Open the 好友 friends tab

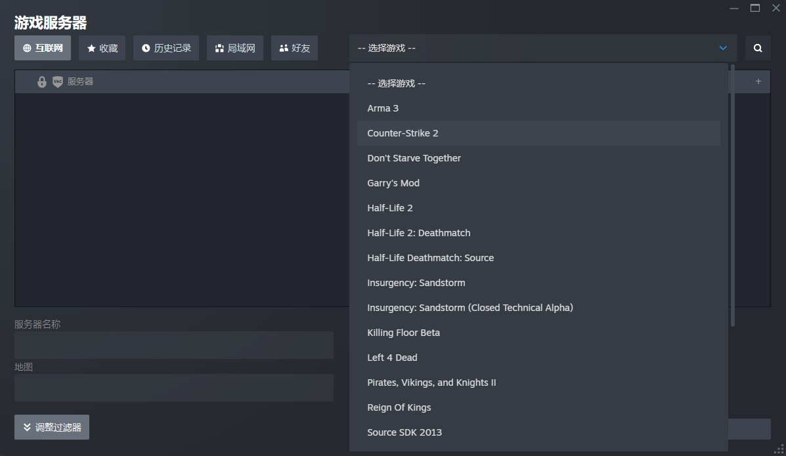coord(294,48)
